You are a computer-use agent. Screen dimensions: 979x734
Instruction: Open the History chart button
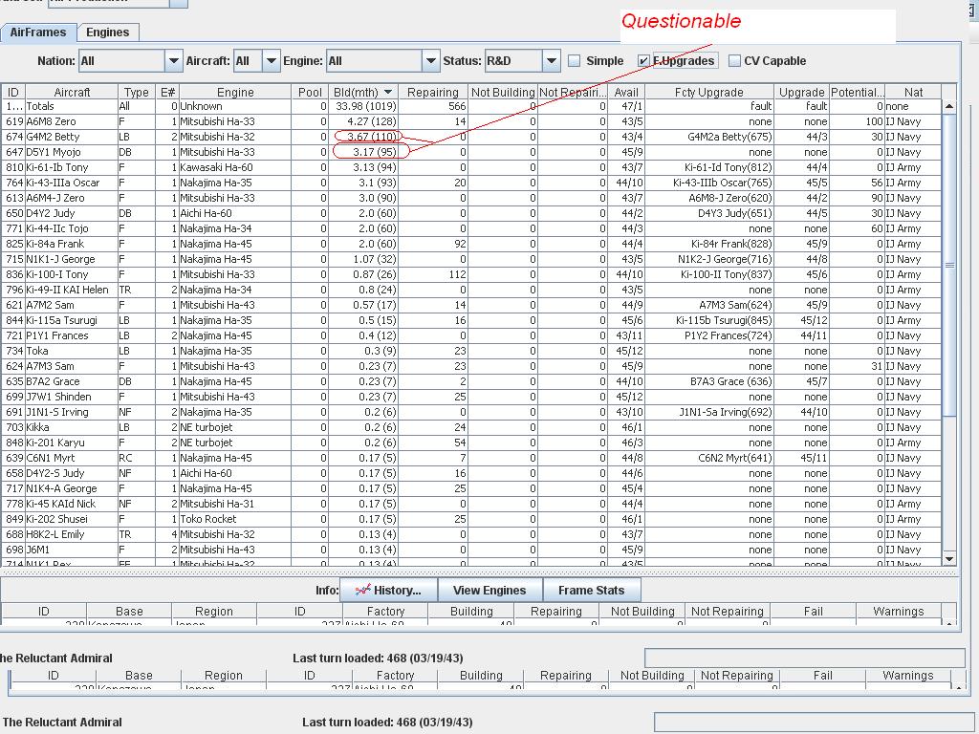388,590
